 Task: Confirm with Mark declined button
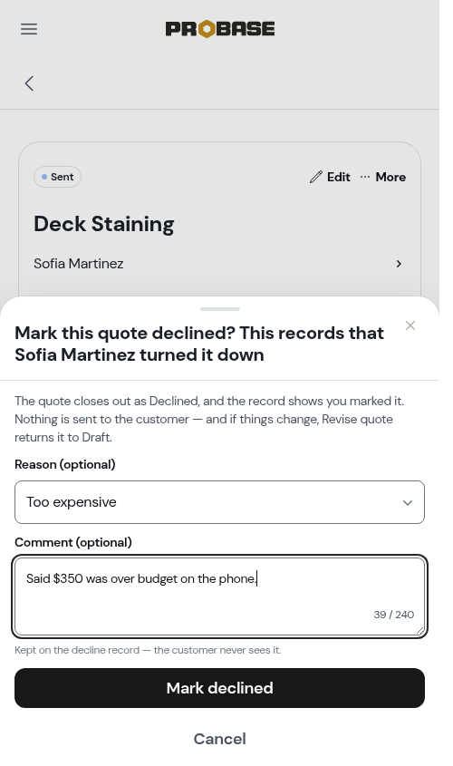point(219,688)
